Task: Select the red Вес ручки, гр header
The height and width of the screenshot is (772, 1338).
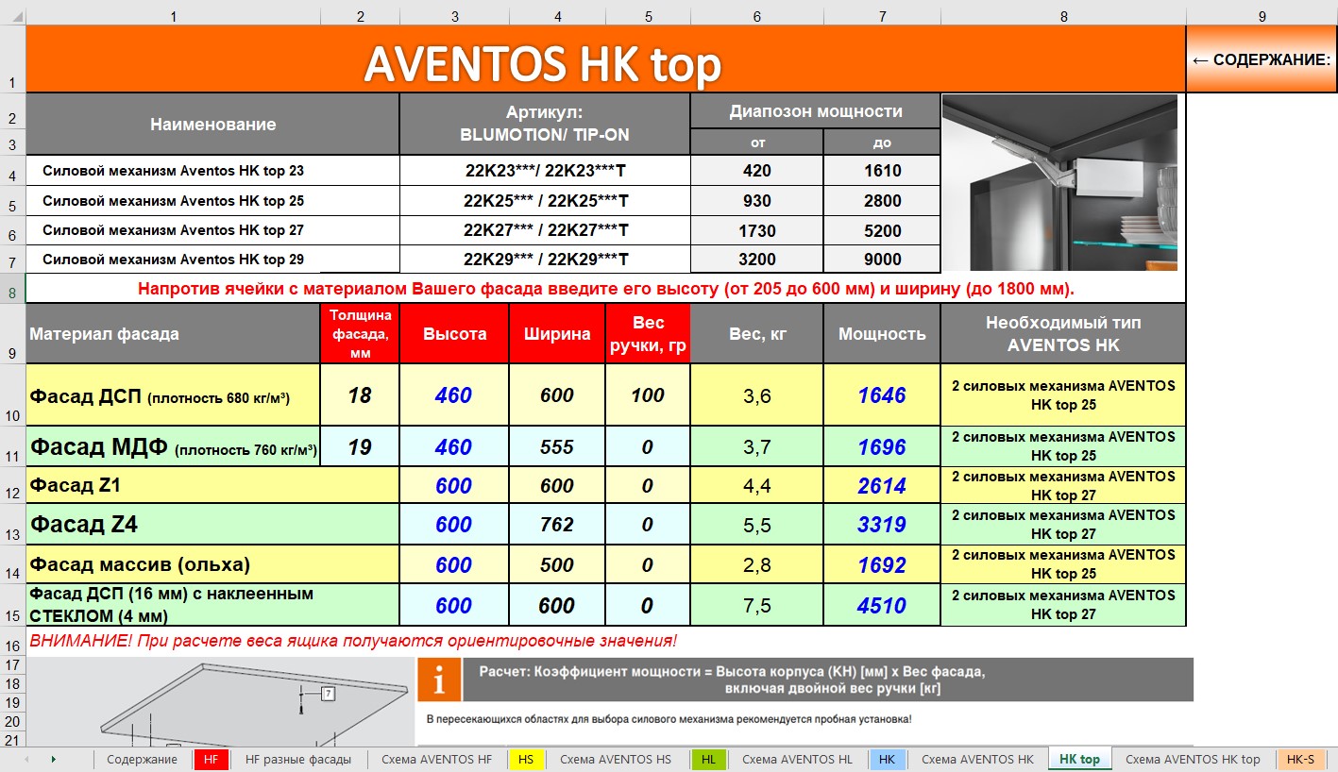Action: 648,334
